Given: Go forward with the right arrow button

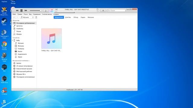Looking at the screenshot, I should (x=17, y=17).
